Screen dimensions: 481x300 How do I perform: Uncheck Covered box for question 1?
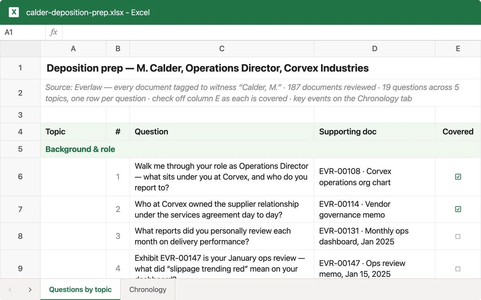(x=458, y=177)
